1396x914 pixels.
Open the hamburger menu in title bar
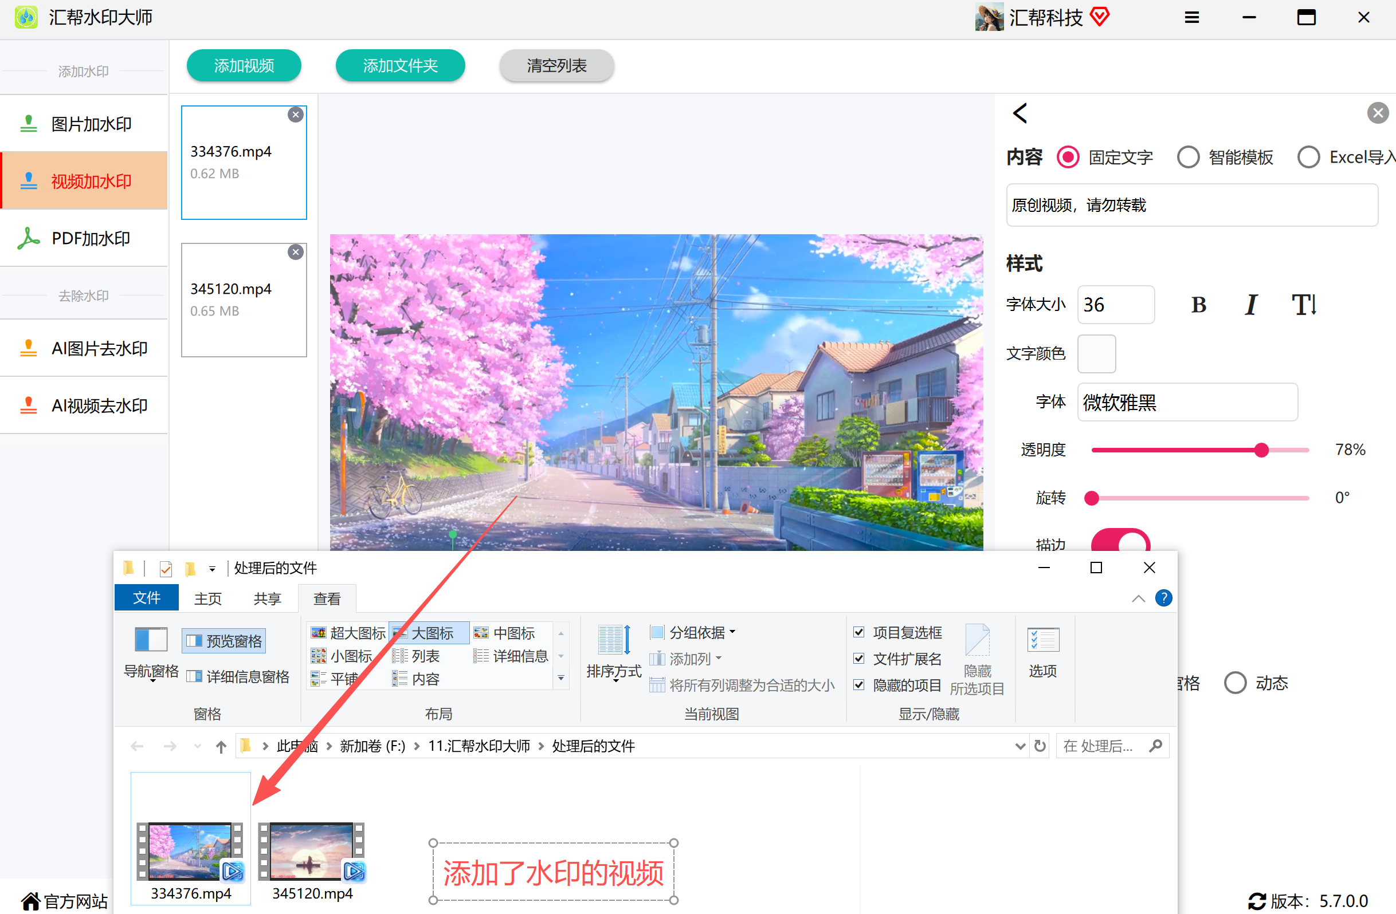pos(1191,18)
